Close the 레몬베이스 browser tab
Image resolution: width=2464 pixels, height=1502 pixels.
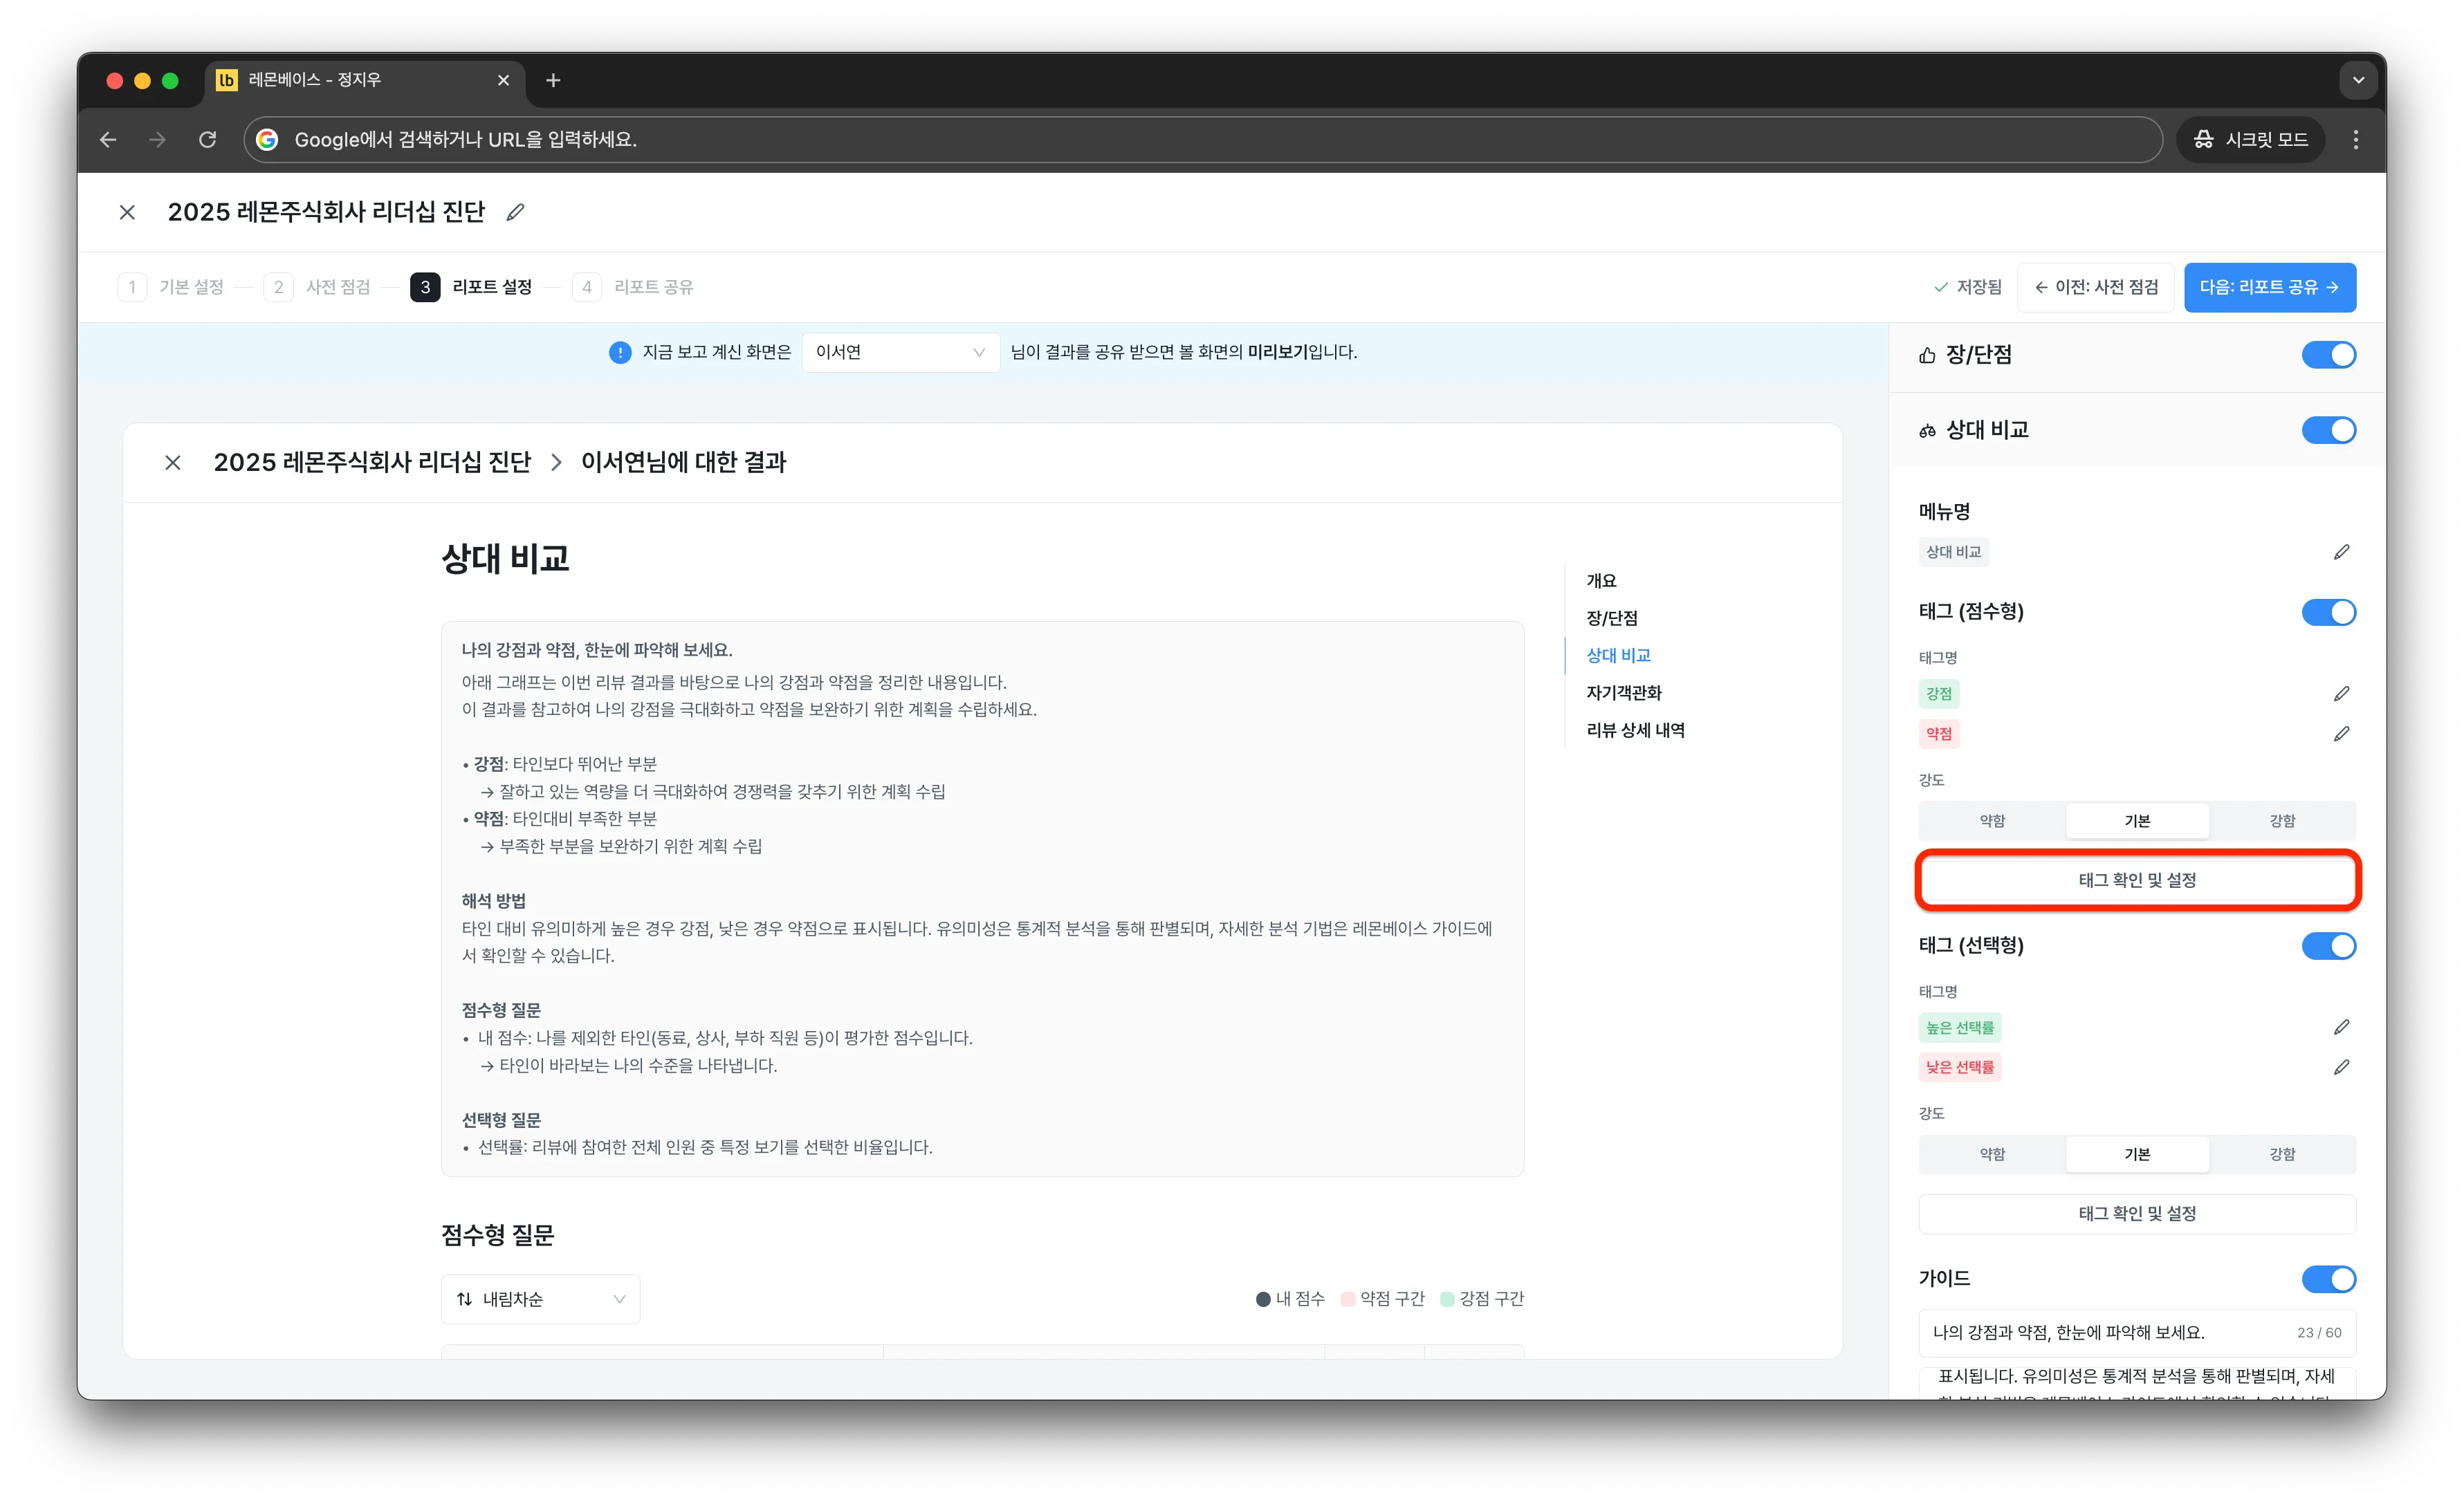point(503,80)
